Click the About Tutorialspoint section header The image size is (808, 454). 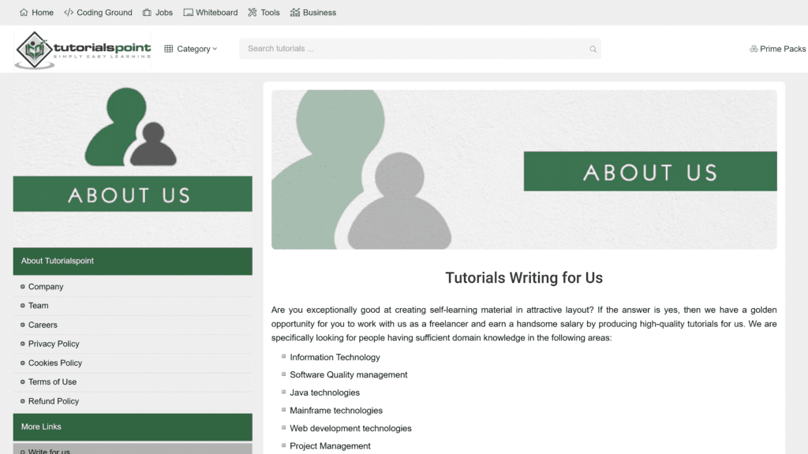tap(133, 261)
